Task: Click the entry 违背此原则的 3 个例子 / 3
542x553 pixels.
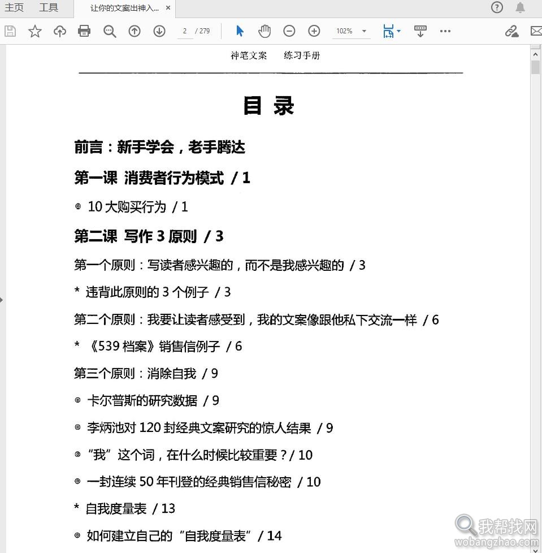Action: (153, 292)
